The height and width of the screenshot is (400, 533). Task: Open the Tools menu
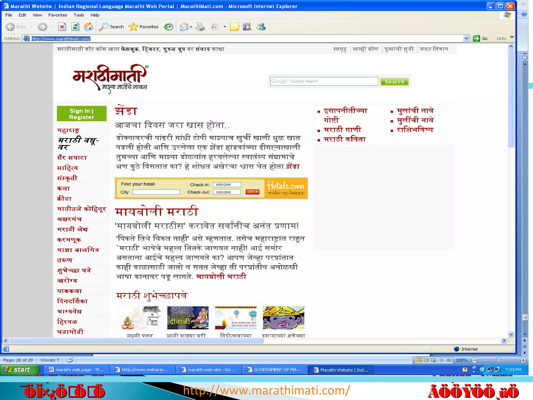(79, 15)
